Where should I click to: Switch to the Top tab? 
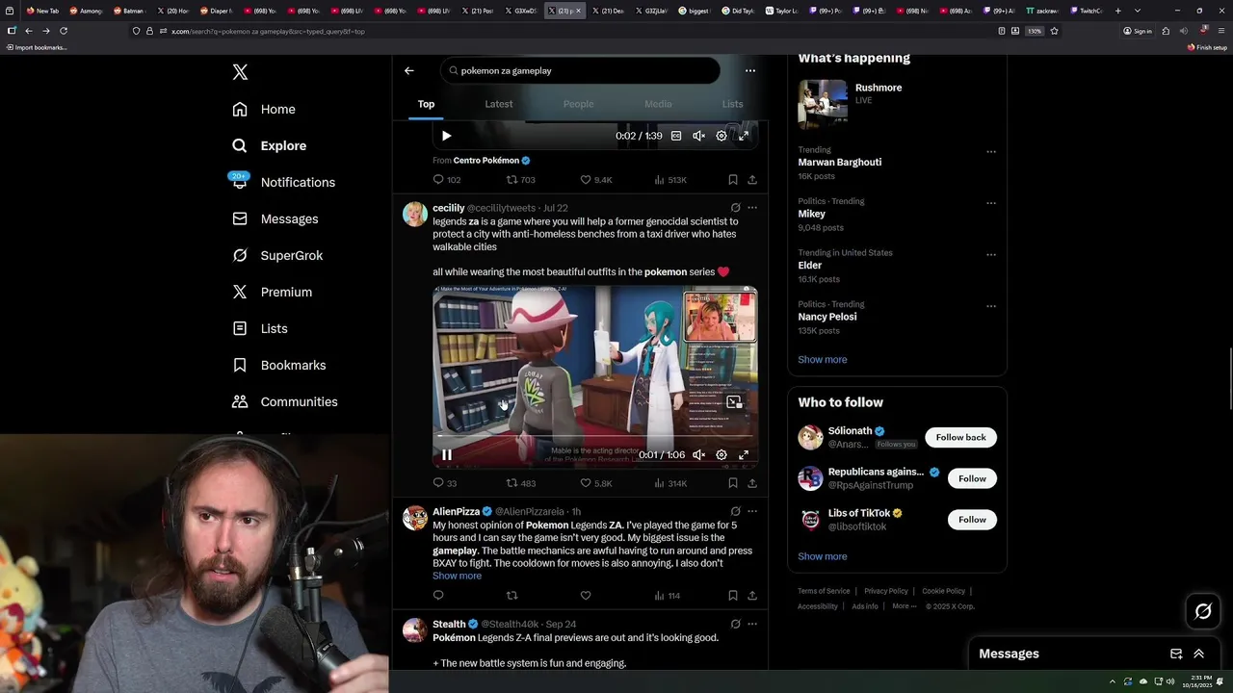426,104
